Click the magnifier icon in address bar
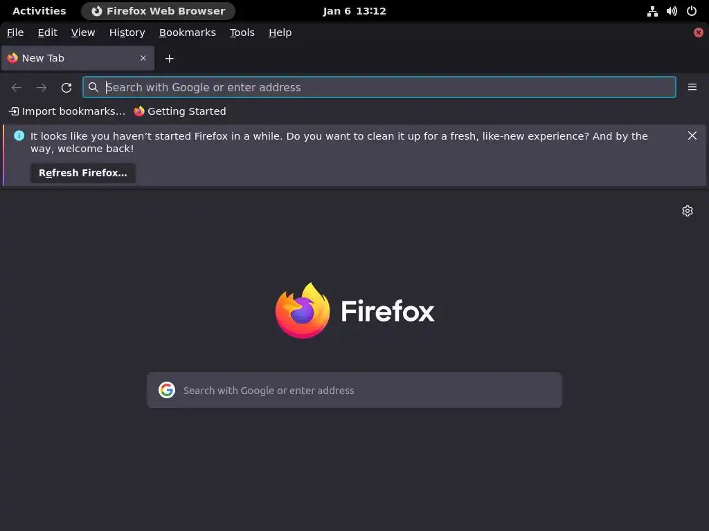709x531 pixels. (x=93, y=87)
